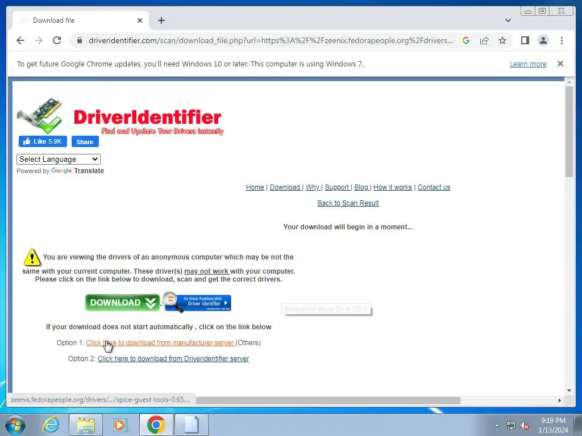The width and height of the screenshot is (582, 436).
Task: Launch Internet Explorer from taskbar
Action: [x=51, y=425]
